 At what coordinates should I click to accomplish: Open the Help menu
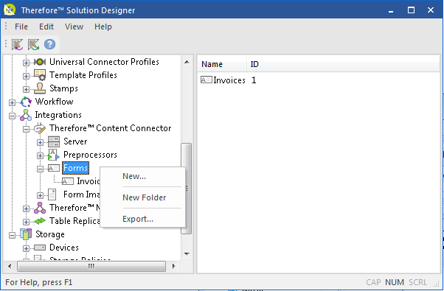click(103, 27)
